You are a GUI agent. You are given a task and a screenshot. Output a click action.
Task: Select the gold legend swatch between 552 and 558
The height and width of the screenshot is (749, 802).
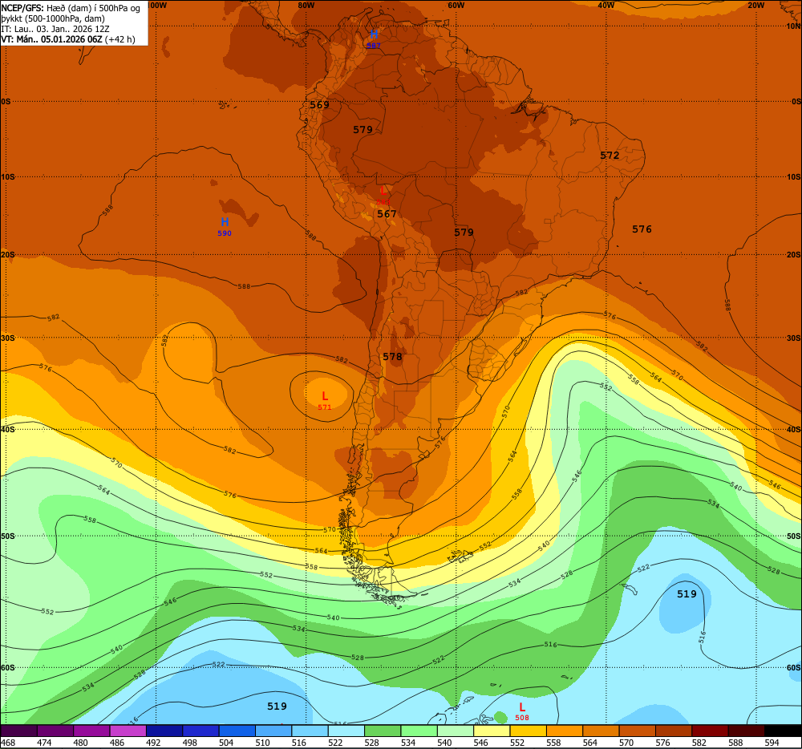click(528, 731)
